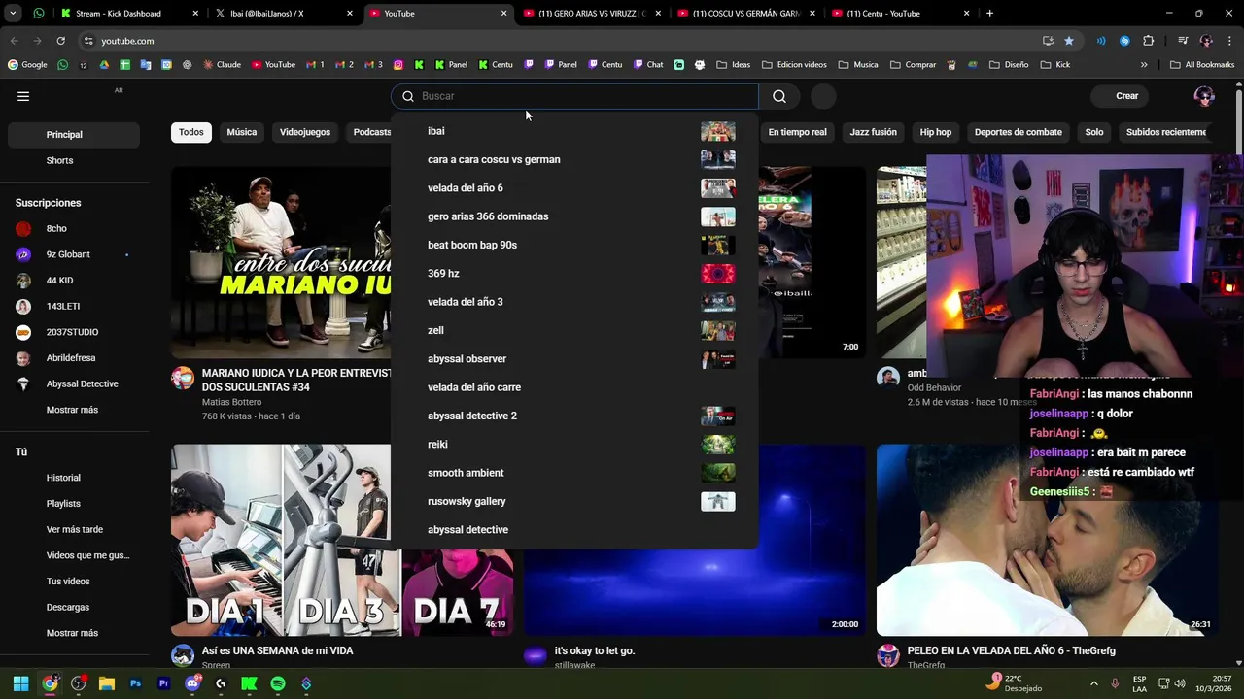Expand the Tú section Mostrar más
1244x699 pixels.
(72, 633)
